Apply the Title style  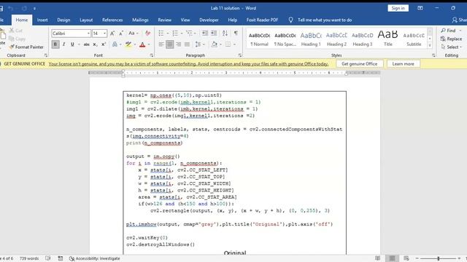[387, 39]
